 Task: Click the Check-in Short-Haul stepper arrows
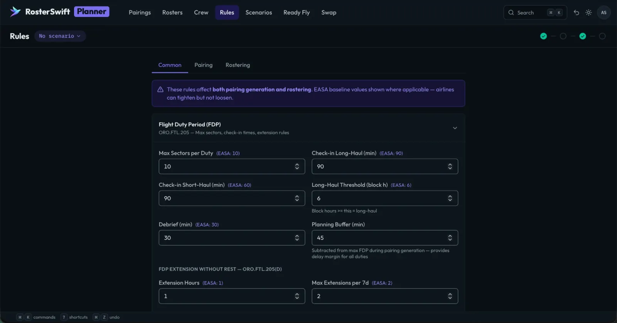pyautogui.click(x=297, y=198)
